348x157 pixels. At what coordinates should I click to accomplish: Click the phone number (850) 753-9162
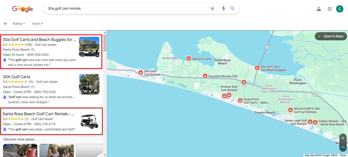pos(45,92)
